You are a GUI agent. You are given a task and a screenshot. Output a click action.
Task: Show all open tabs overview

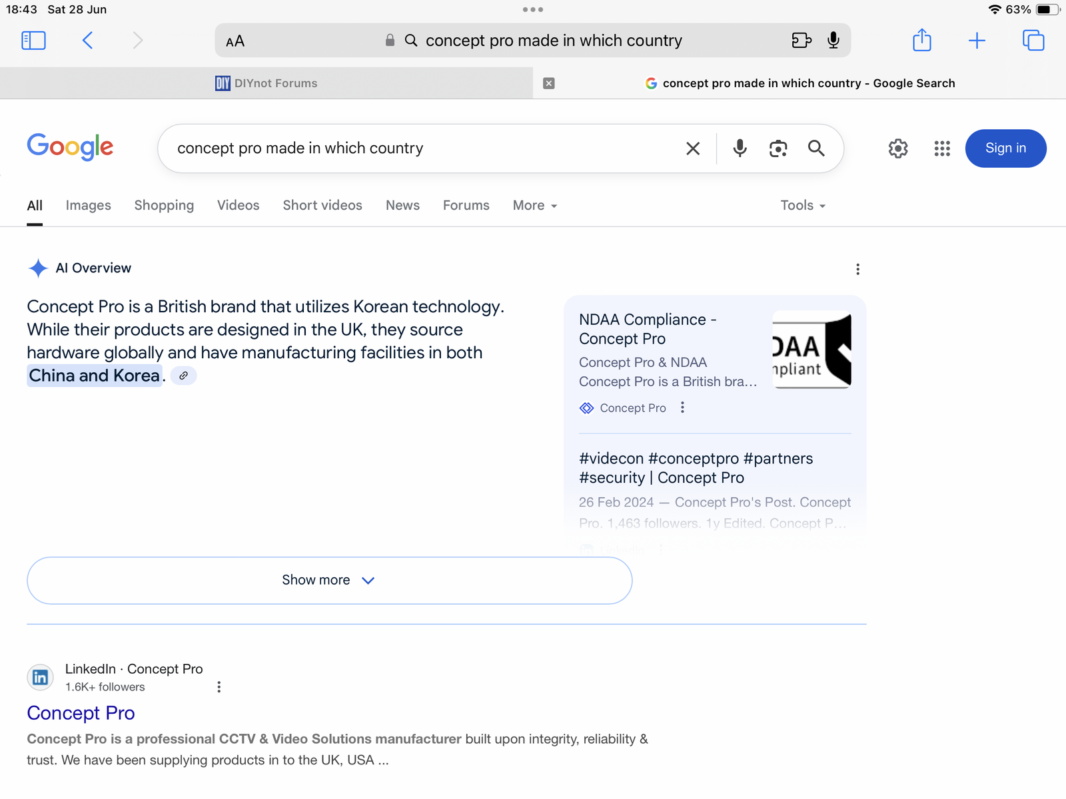click(x=1033, y=41)
